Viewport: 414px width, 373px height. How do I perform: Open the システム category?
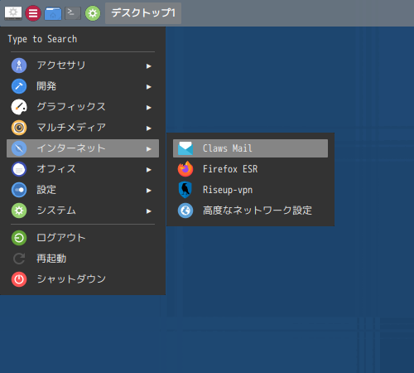(83, 211)
